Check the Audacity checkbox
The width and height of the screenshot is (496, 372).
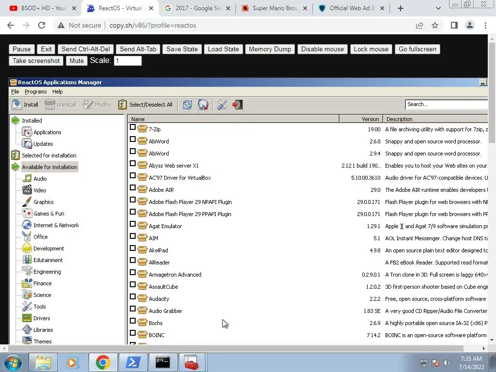click(133, 297)
